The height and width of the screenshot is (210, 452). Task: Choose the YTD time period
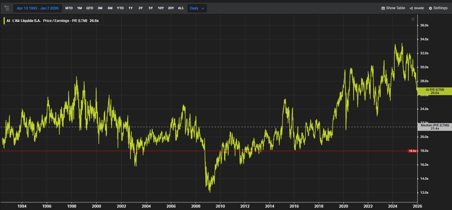(x=120, y=8)
